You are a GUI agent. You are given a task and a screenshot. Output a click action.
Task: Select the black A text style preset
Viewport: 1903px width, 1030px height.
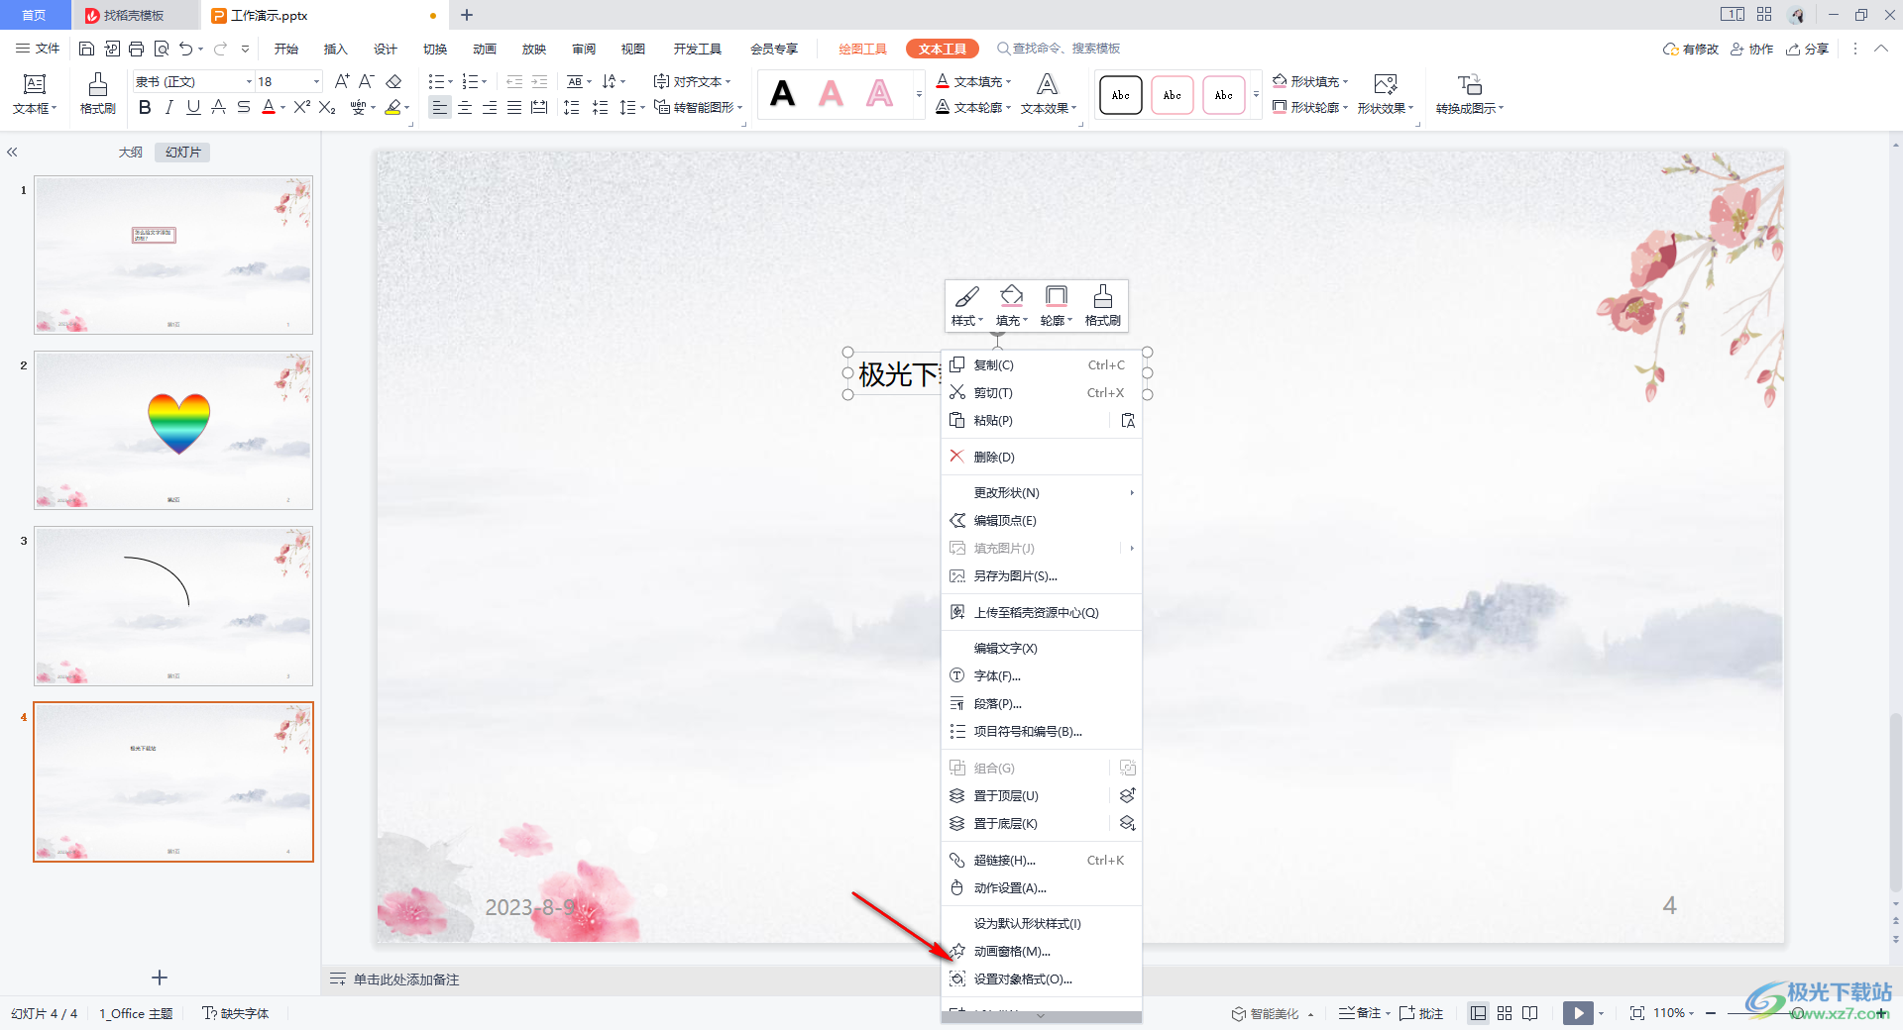783,94
